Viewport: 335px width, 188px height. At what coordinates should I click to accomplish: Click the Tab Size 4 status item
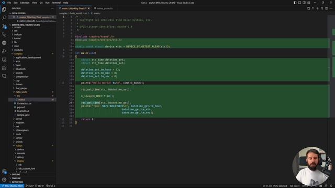(x=294, y=186)
